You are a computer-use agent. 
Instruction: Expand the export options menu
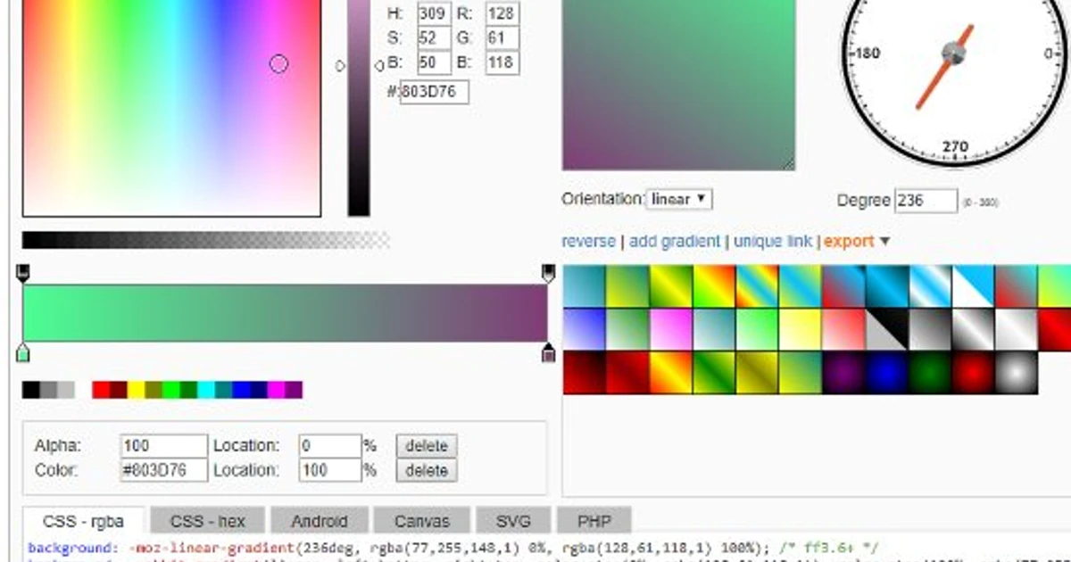(x=847, y=241)
